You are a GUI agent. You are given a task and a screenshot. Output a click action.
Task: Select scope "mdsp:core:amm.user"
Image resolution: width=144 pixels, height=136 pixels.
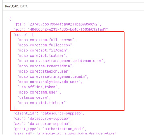pyautogui.click(x=39, y=92)
